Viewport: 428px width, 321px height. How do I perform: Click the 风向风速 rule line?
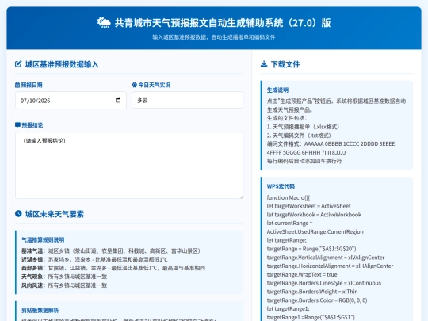point(64,285)
